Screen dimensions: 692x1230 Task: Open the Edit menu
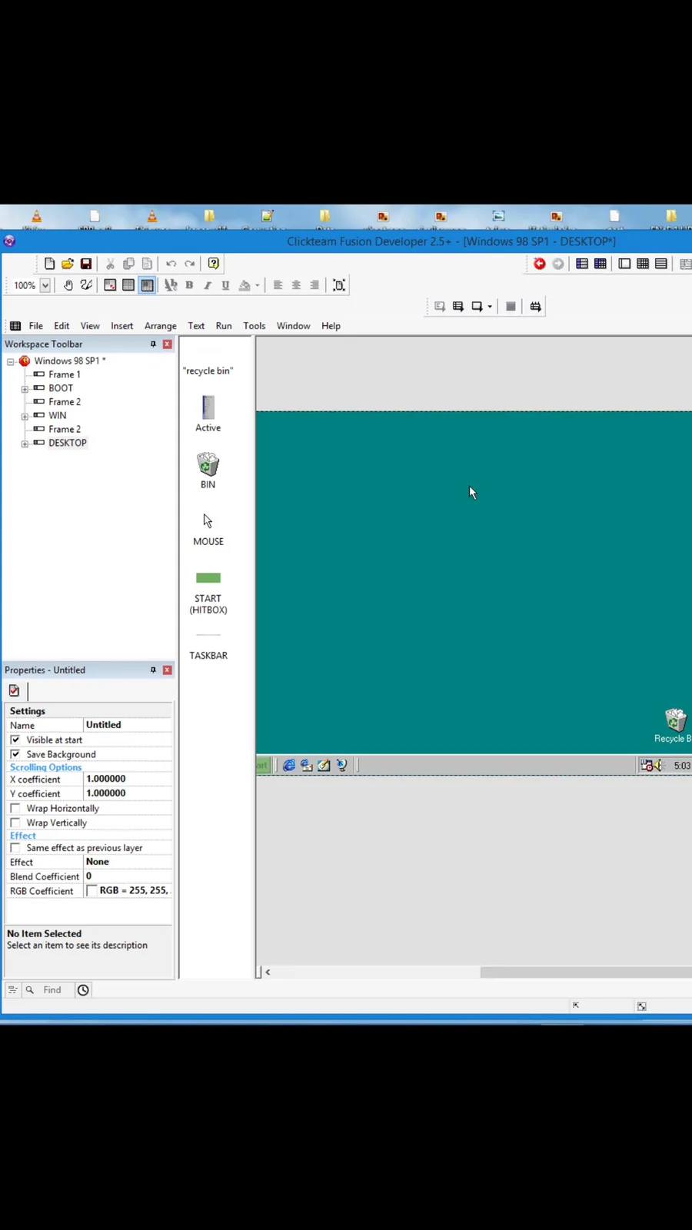tap(62, 326)
